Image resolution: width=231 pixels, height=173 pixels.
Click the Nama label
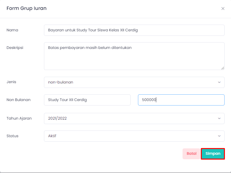[x=13, y=30]
